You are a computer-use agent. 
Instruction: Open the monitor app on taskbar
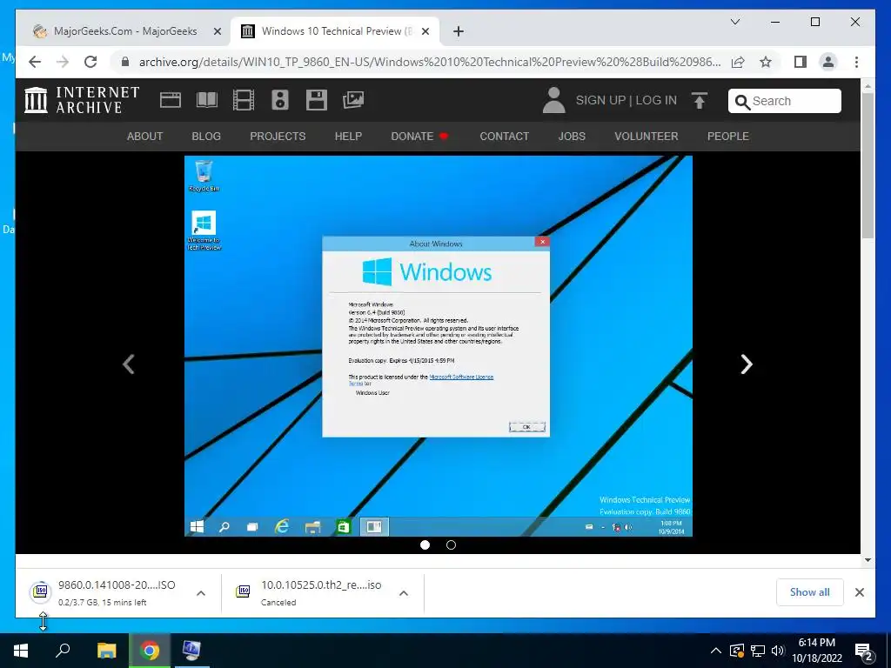pyautogui.click(x=191, y=651)
